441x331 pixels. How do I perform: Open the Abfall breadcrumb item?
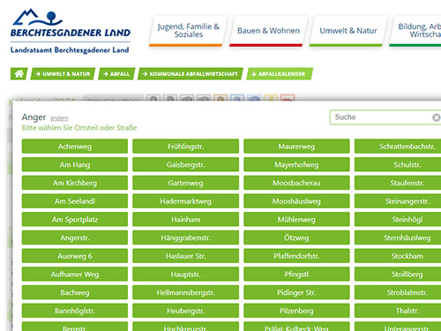point(116,74)
